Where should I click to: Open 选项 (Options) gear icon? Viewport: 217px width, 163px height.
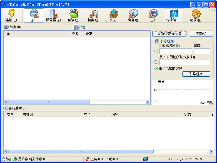pos(196,15)
